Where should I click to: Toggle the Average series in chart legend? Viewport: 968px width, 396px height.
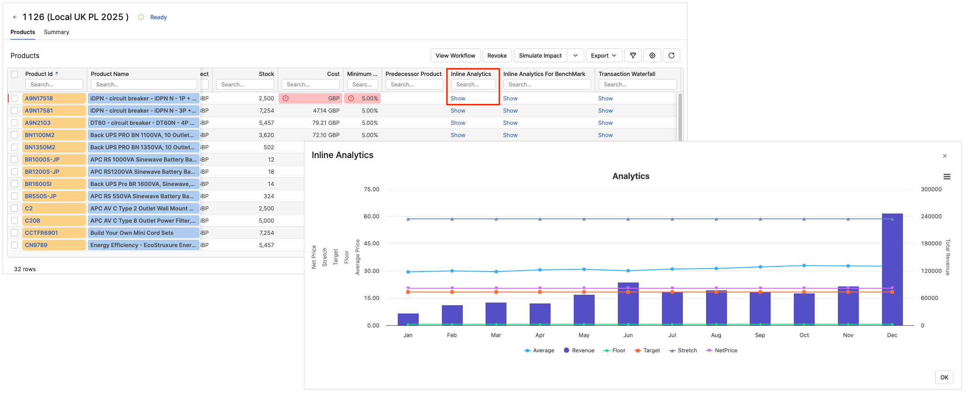tap(539, 351)
